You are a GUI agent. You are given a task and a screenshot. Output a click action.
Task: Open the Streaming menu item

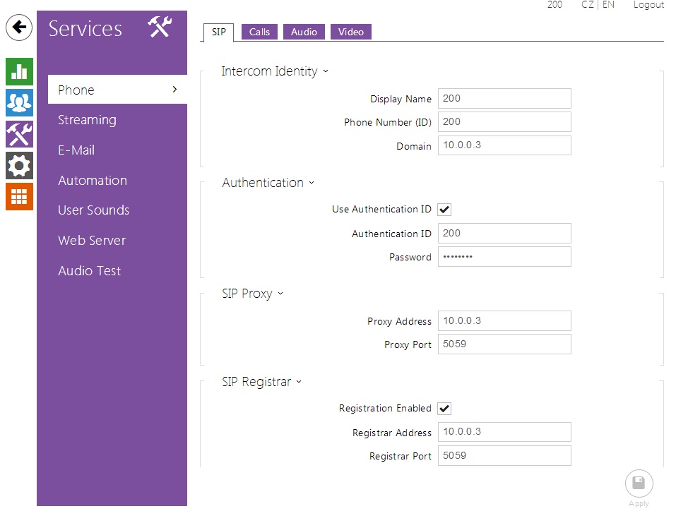pyautogui.click(x=87, y=120)
